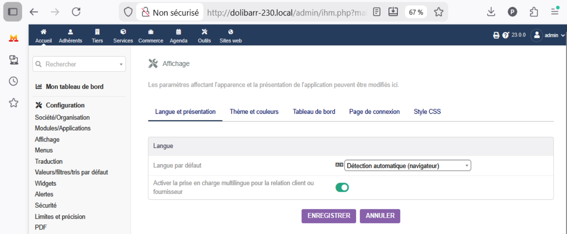The height and width of the screenshot is (234, 567).
Task: Click the ENREGISTRER button
Action: [329, 216]
